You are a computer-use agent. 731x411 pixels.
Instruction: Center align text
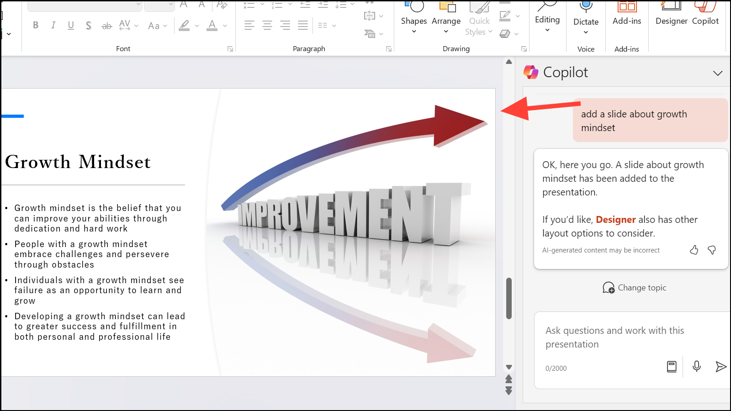267,26
